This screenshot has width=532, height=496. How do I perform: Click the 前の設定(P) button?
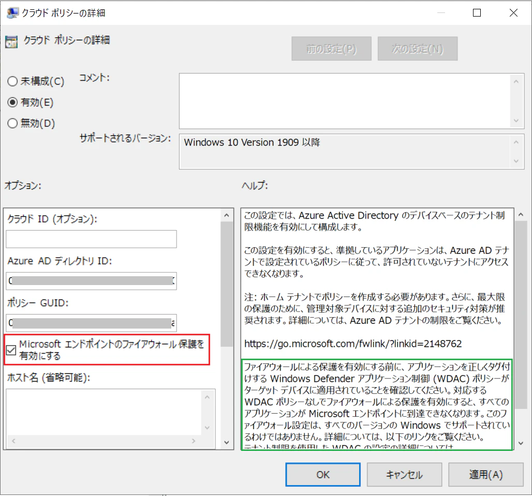[332, 49]
